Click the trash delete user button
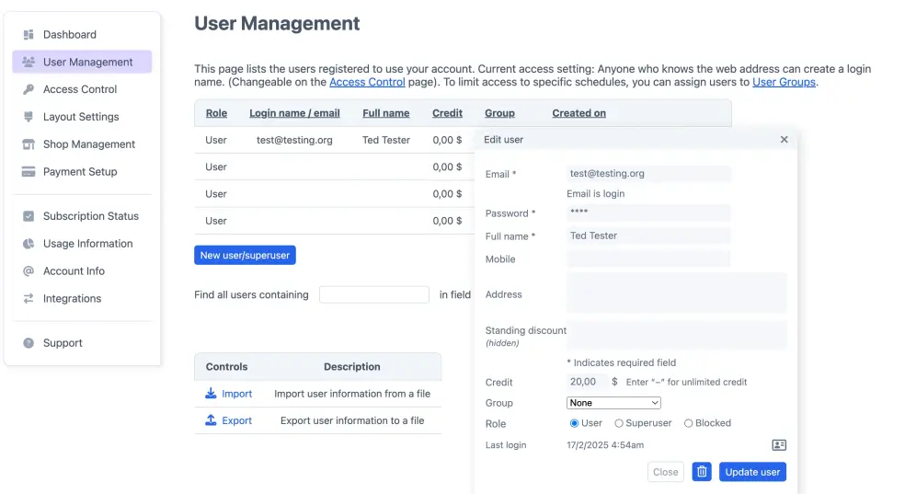905x494 pixels. (x=702, y=472)
